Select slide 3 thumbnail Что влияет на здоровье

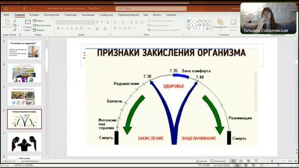click(x=24, y=50)
